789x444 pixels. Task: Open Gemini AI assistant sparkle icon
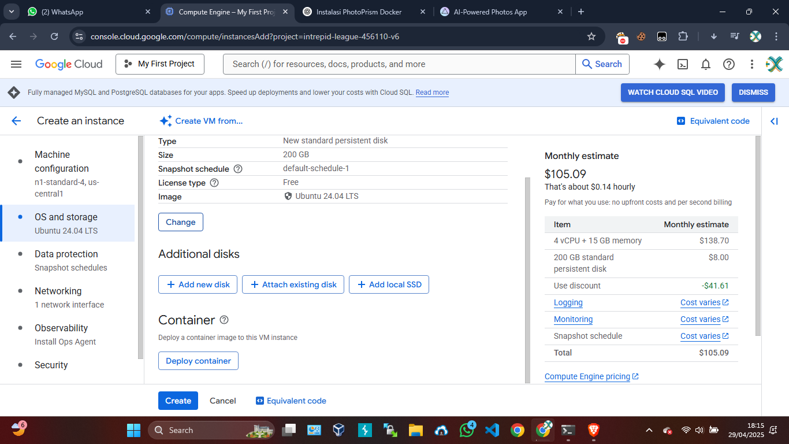660,64
